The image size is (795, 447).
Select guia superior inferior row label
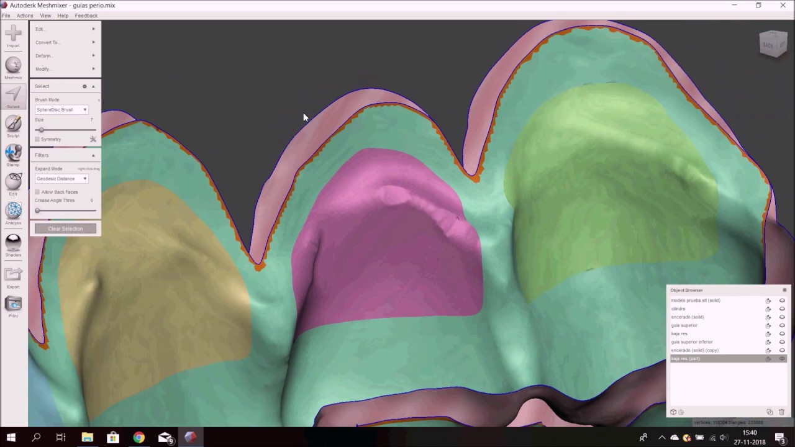tap(692, 342)
